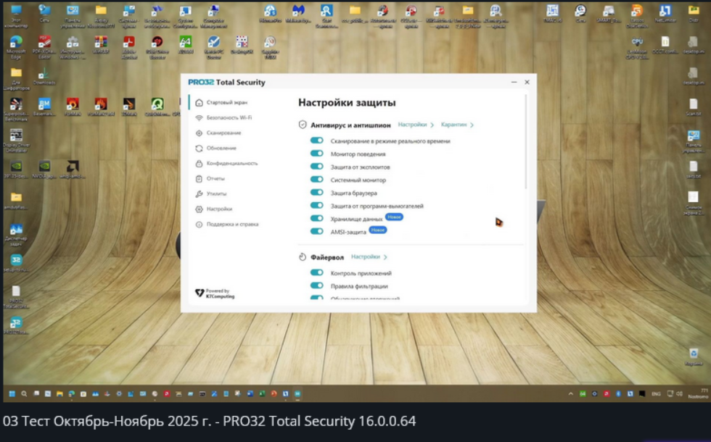The image size is (711, 442).
Task: Disable Контроль приложений switch
Action: tap(316, 272)
